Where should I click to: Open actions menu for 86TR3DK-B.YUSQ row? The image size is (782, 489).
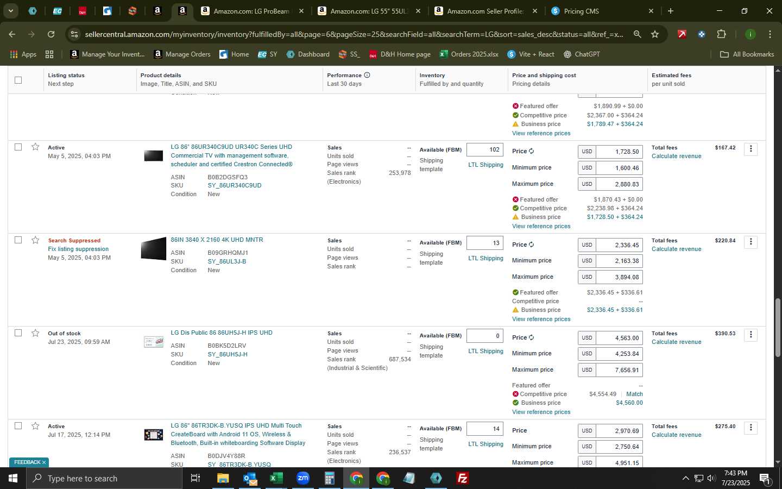(751, 427)
